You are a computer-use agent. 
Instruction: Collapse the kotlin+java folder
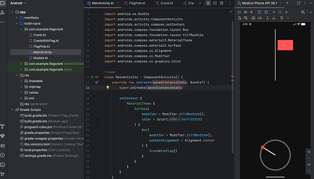point(17,24)
